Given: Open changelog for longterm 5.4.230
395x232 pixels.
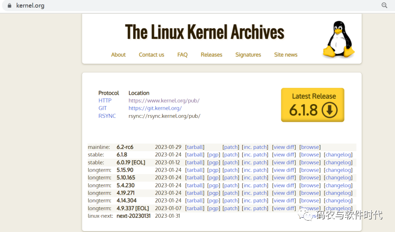Looking at the screenshot, I should point(338,185).
